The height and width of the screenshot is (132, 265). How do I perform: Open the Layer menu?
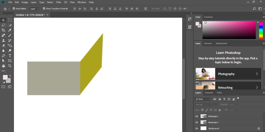pos(33,2)
